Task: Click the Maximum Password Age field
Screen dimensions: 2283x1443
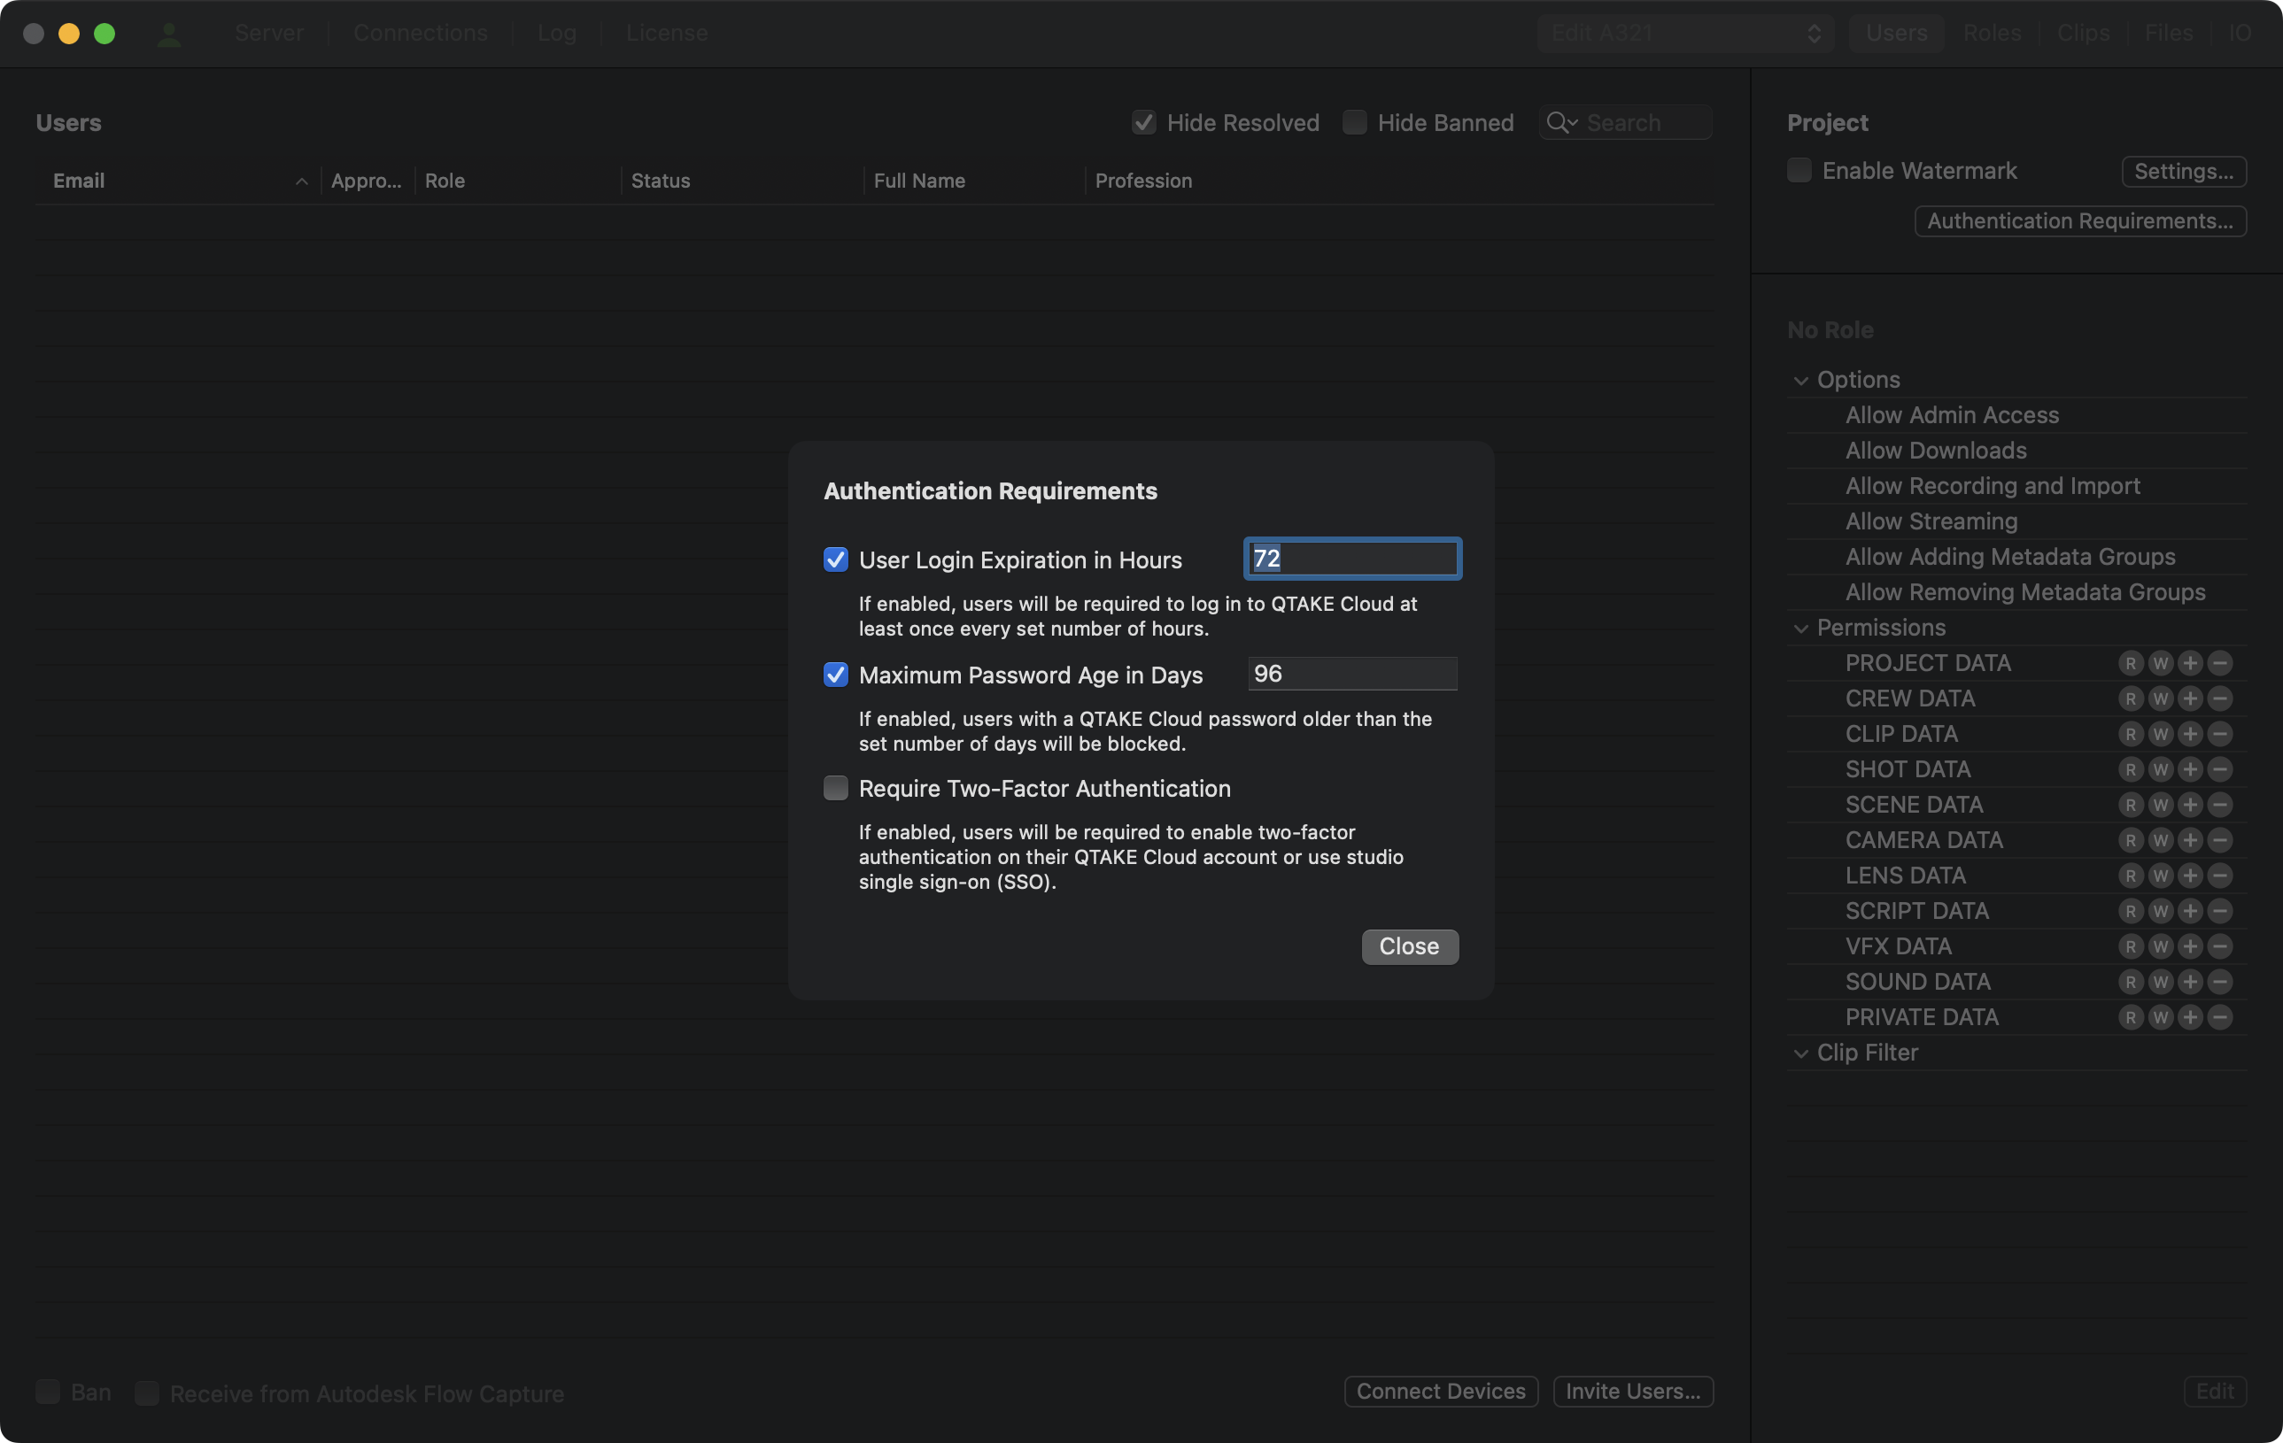Action: click(x=1352, y=674)
